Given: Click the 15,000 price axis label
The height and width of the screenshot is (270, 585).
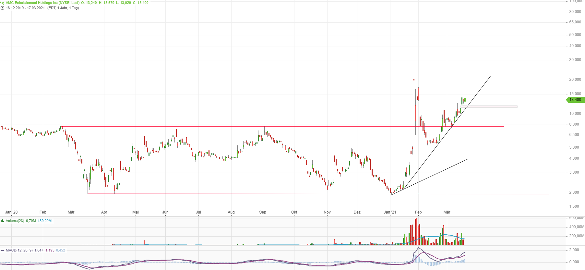Looking at the screenshot, I should tap(575, 94).
